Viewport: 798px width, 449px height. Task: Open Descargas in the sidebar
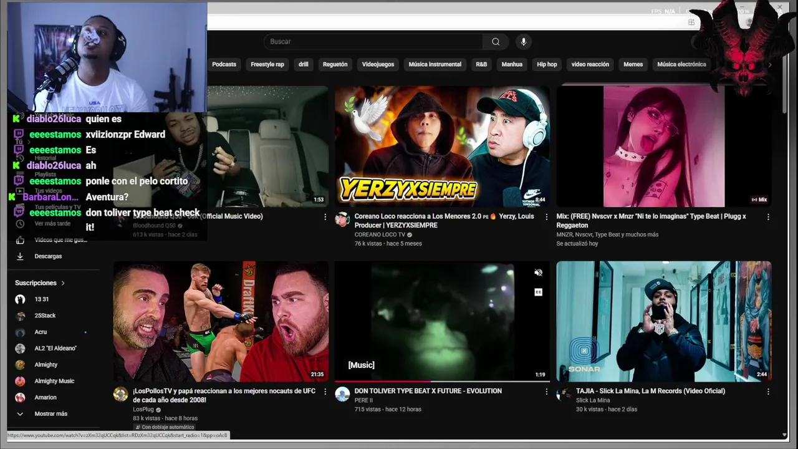pos(48,256)
